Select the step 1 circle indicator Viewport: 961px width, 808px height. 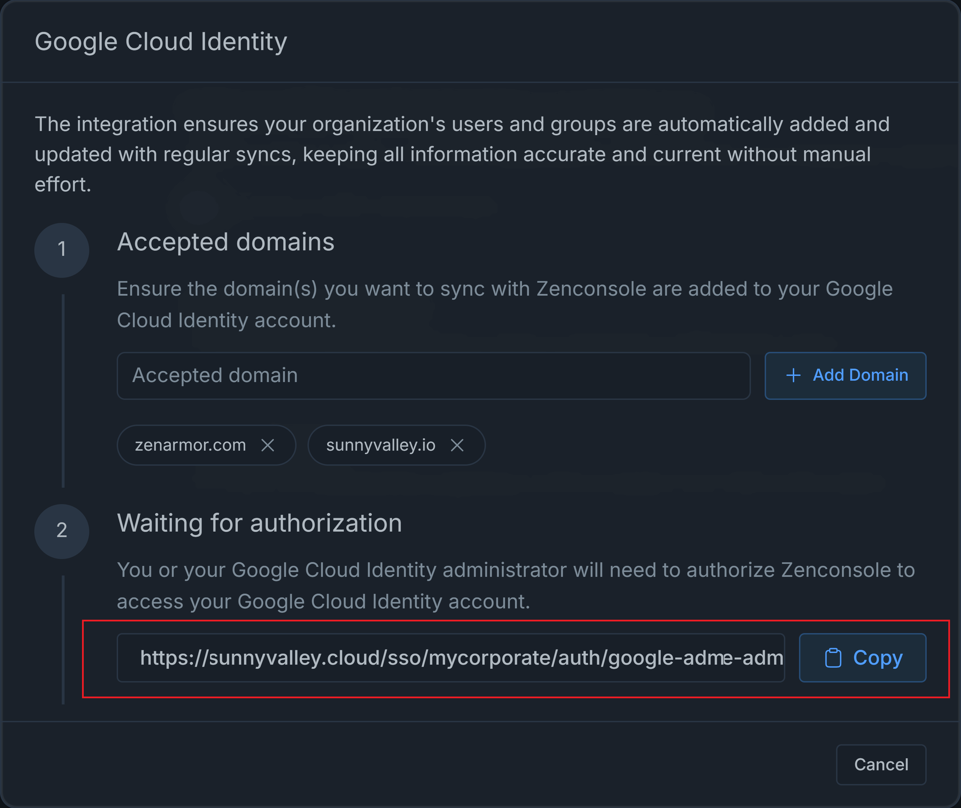pyautogui.click(x=62, y=250)
